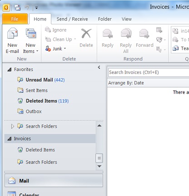189x196 pixels.
Task: Open Customize Quick Access Toolbar dropdown
Action: coord(36,8)
